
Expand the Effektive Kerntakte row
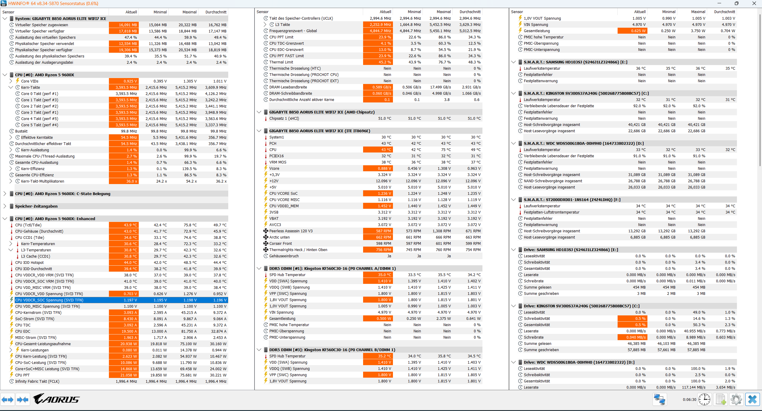pos(11,138)
